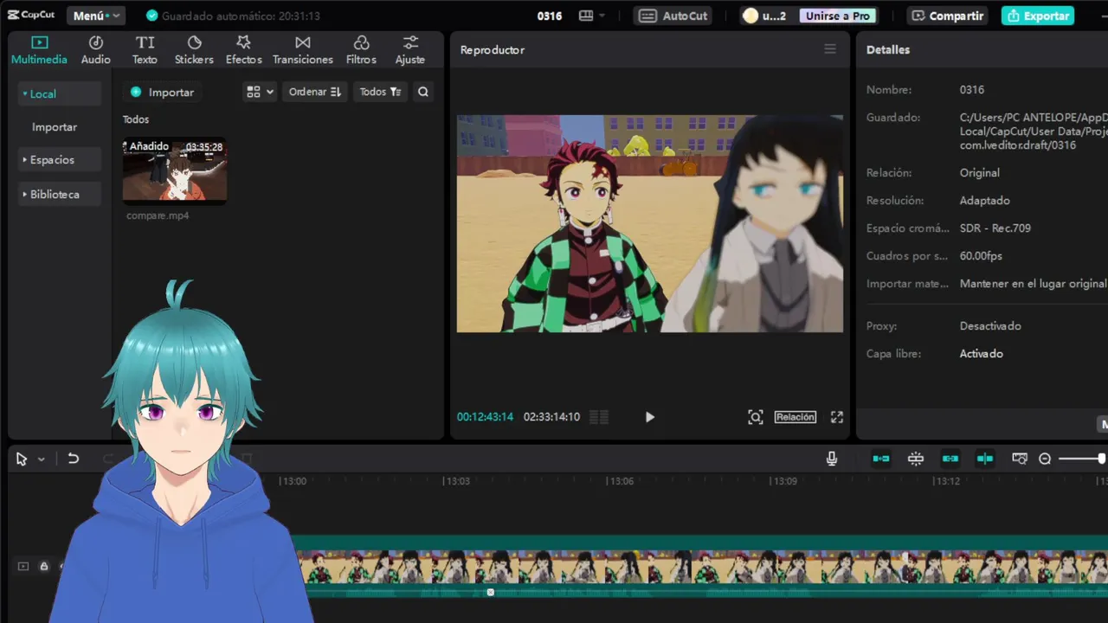Click the Exportar button

(x=1038, y=16)
